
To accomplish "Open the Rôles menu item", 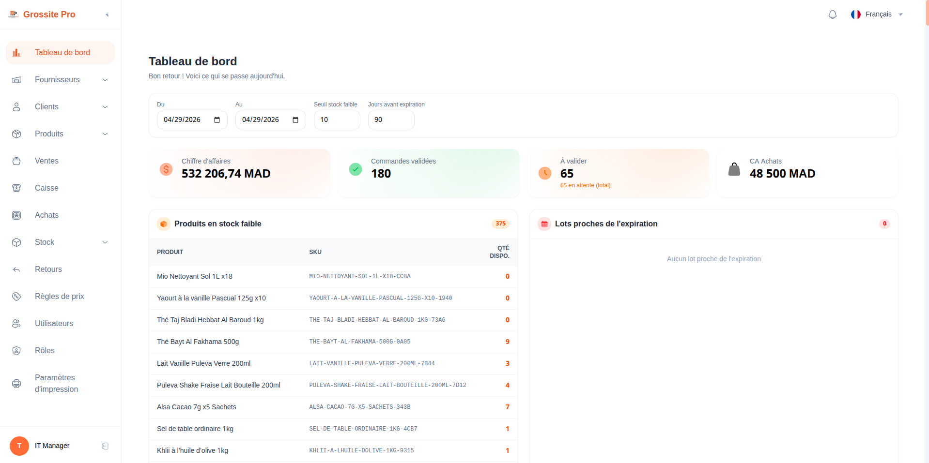I will (60, 351).
